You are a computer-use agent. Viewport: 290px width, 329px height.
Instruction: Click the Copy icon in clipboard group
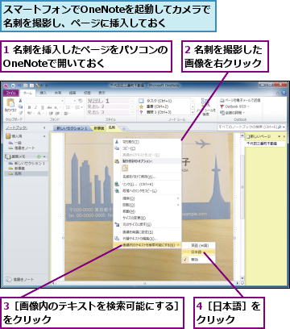(20, 107)
